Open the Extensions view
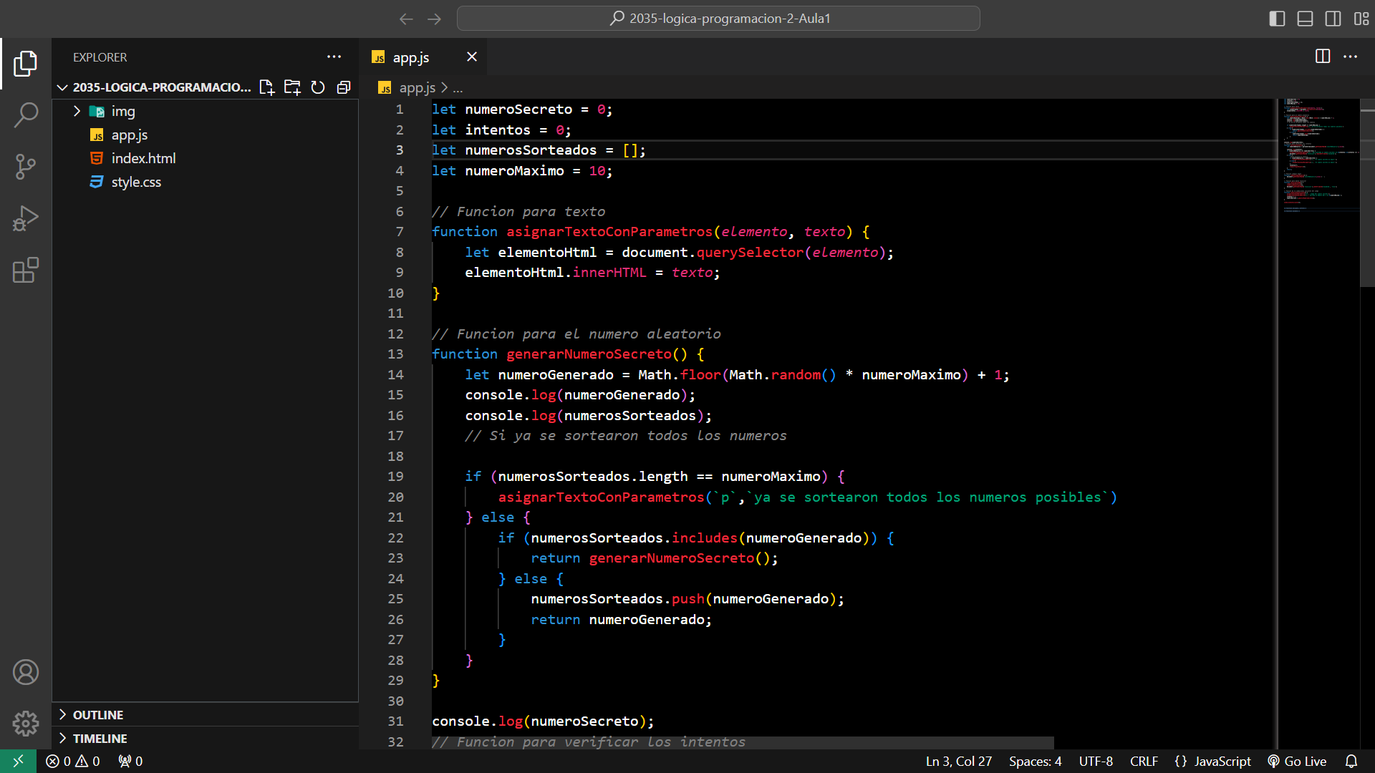1375x773 pixels. click(x=26, y=271)
